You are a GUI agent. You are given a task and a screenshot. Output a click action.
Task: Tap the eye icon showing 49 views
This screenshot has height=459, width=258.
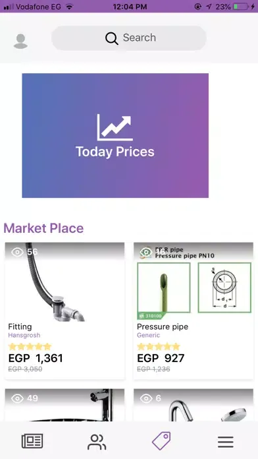coord(17,398)
